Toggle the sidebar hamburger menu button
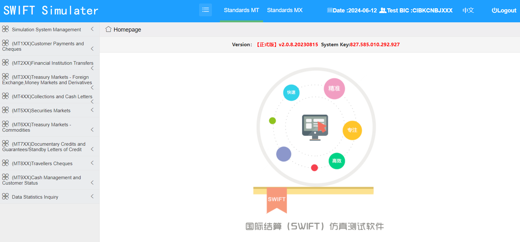 click(x=206, y=10)
